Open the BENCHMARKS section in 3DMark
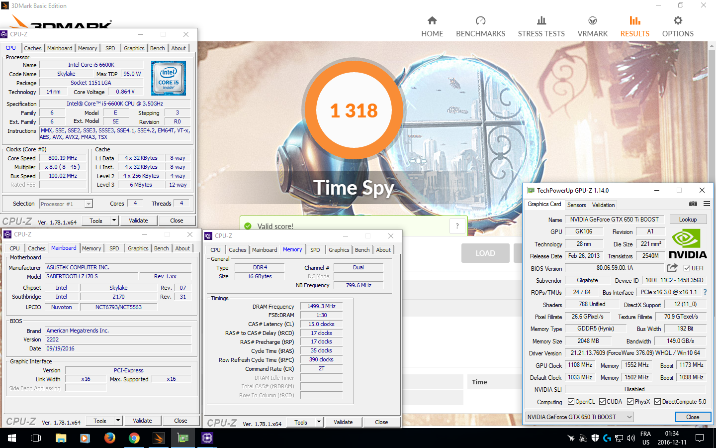716x448 pixels. tap(480, 27)
